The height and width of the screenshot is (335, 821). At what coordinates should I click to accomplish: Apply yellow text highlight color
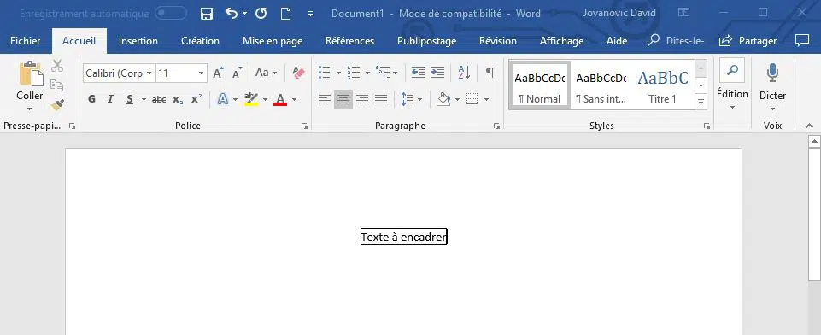tap(251, 99)
